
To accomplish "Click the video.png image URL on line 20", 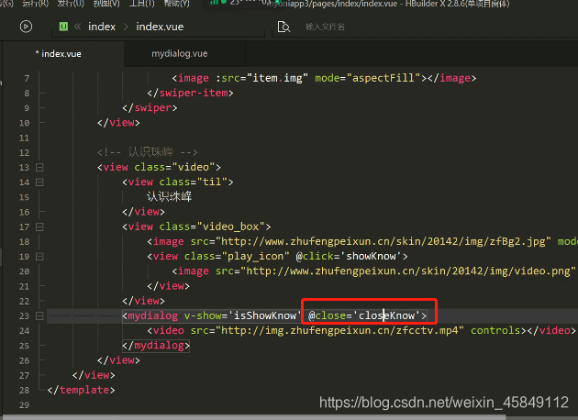I will pos(408,271).
